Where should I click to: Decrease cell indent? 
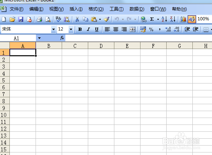pos(187,29)
